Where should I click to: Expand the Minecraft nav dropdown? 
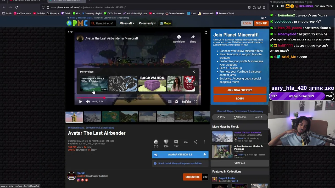tap(127, 23)
